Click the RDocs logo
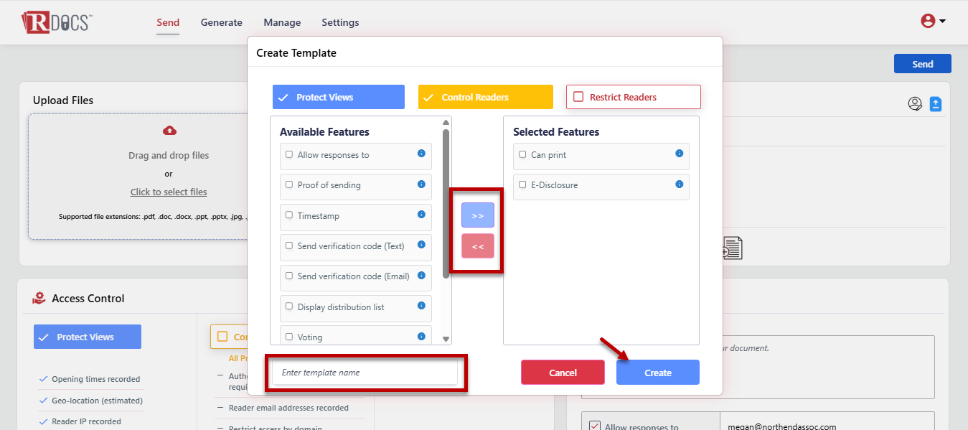The width and height of the screenshot is (968, 430). pyautogui.click(x=57, y=22)
